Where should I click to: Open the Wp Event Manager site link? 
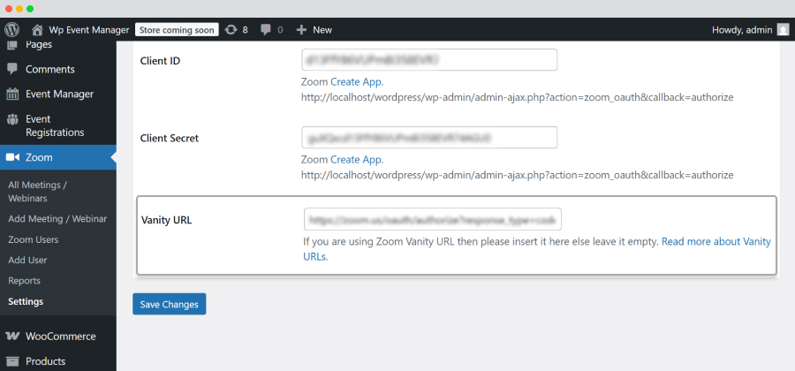click(x=88, y=30)
